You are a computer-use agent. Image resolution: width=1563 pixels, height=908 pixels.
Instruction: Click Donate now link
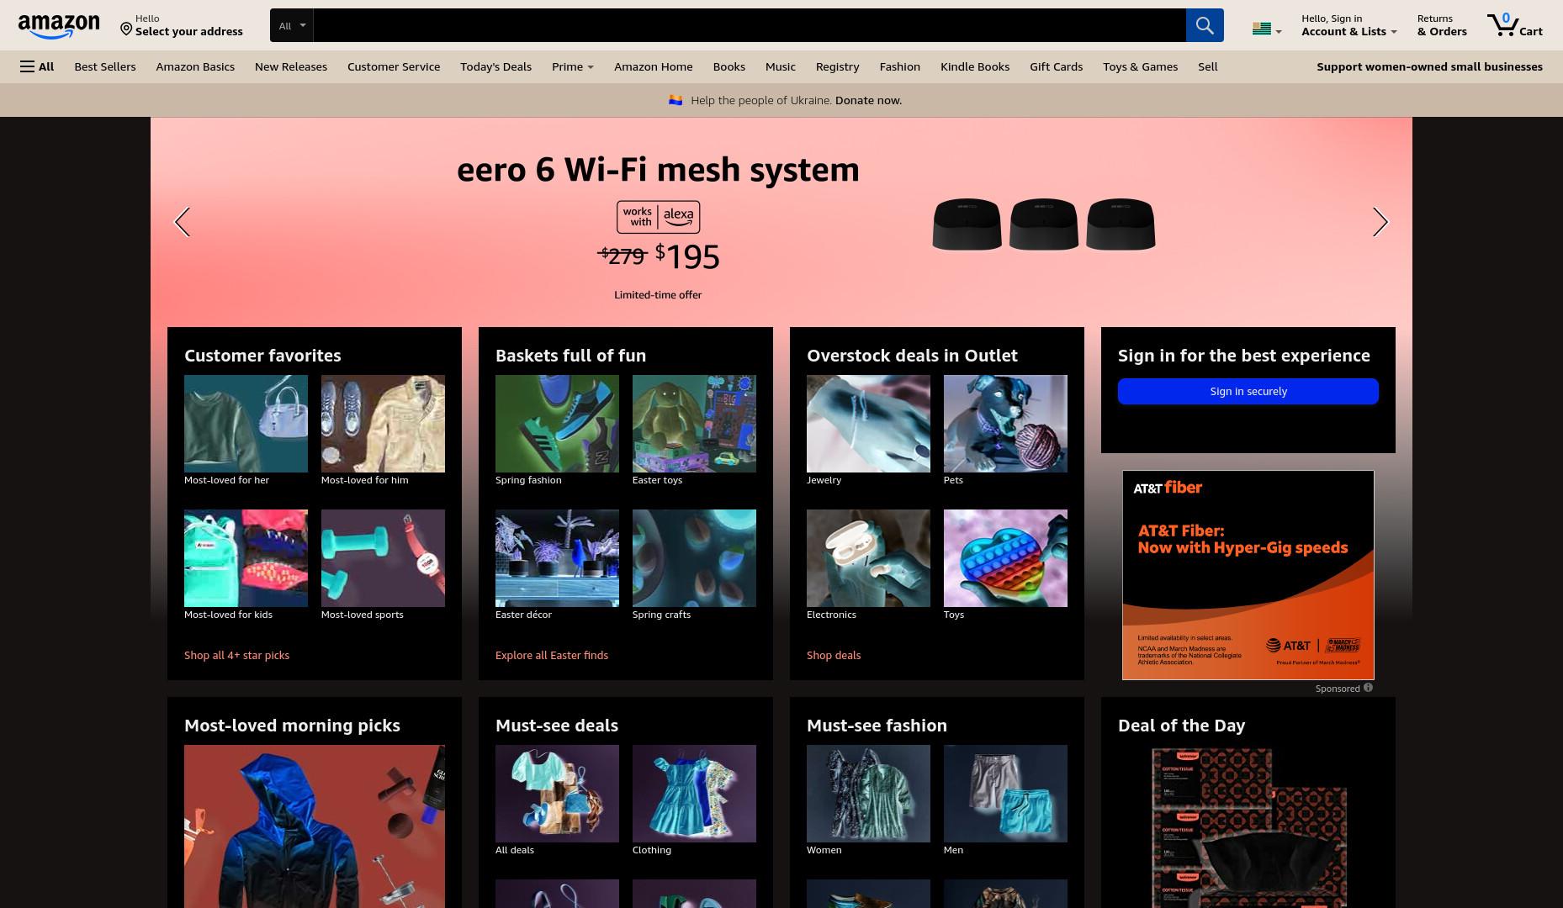tap(868, 100)
